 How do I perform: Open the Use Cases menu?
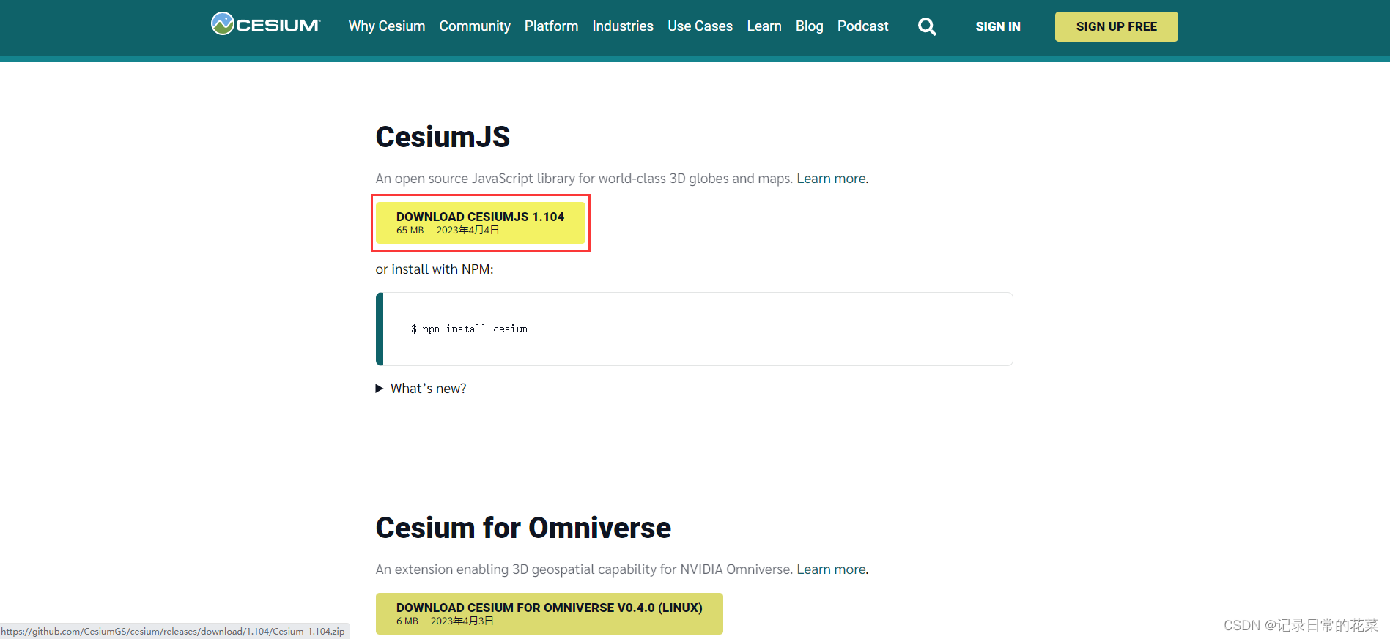coord(700,26)
